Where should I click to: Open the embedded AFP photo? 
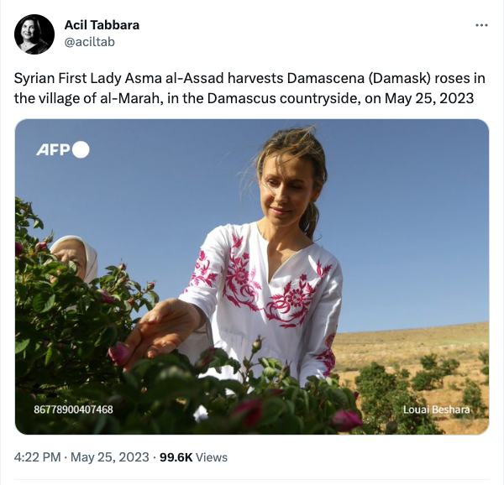pos(252,277)
